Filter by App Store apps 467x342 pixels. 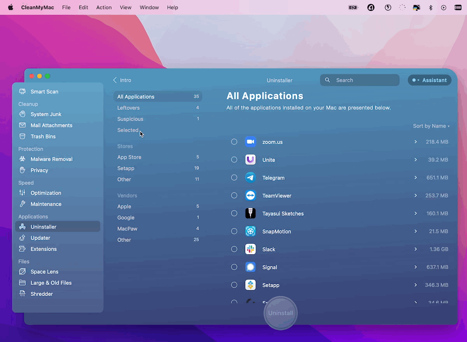[x=158, y=157]
